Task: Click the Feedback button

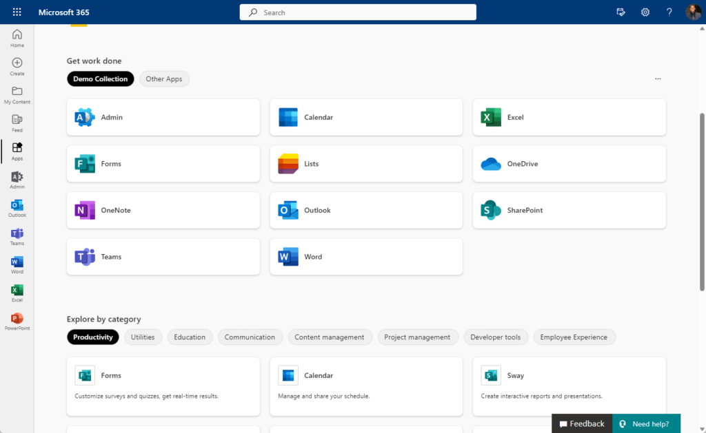Action: click(582, 423)
